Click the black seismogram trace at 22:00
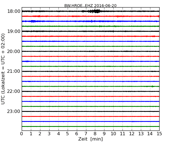Viewport: 181px width, 145px height. coord(90,91)
